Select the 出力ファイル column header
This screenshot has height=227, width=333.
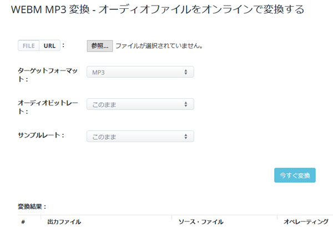(x=64, y=221)
